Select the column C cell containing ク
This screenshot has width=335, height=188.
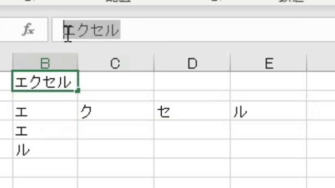(x=116, y=111)
